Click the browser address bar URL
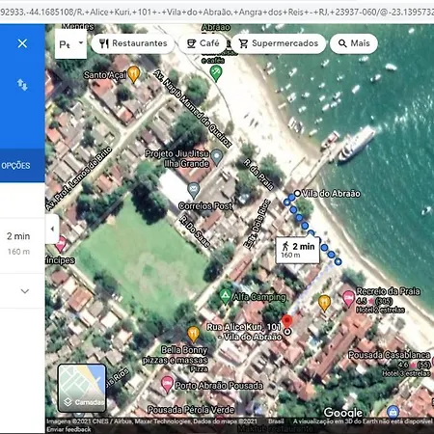This screenshot has width=434, height=434. coord(217,12)
